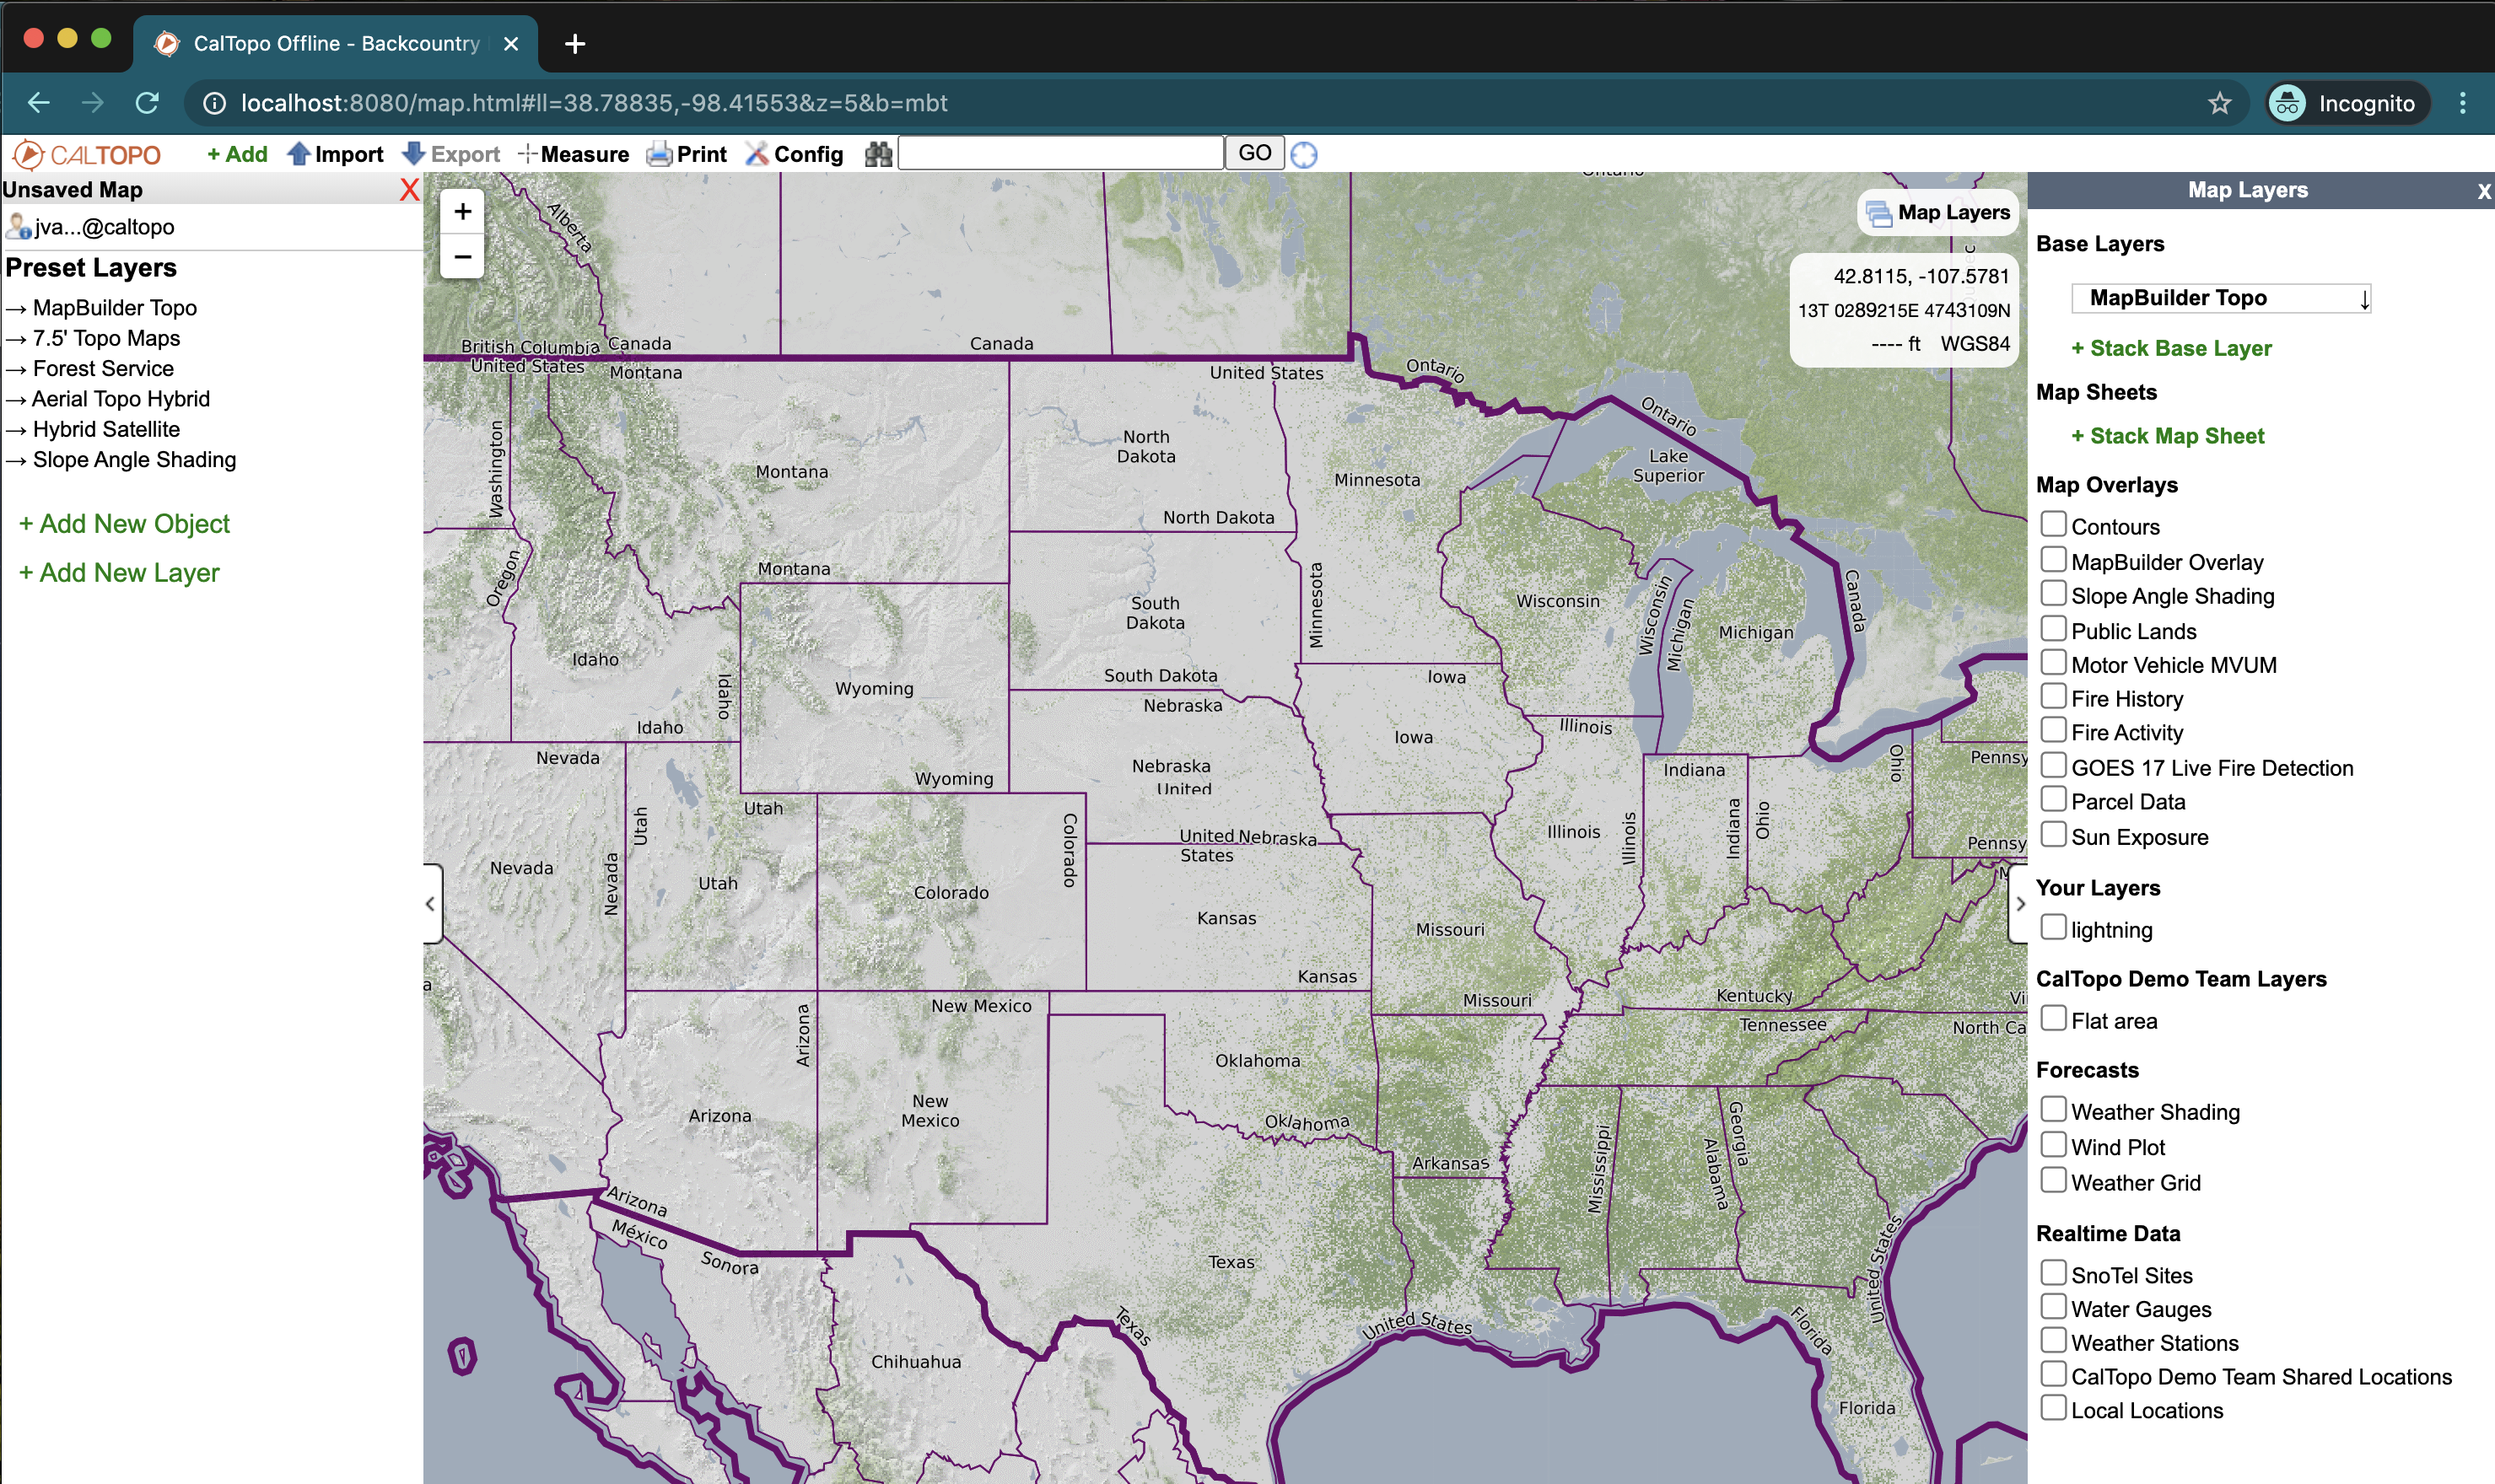Check Weather Shading forecast
Image resolution: width=2495 pixels, height=1484 pixels.
pos(2053,1109)
